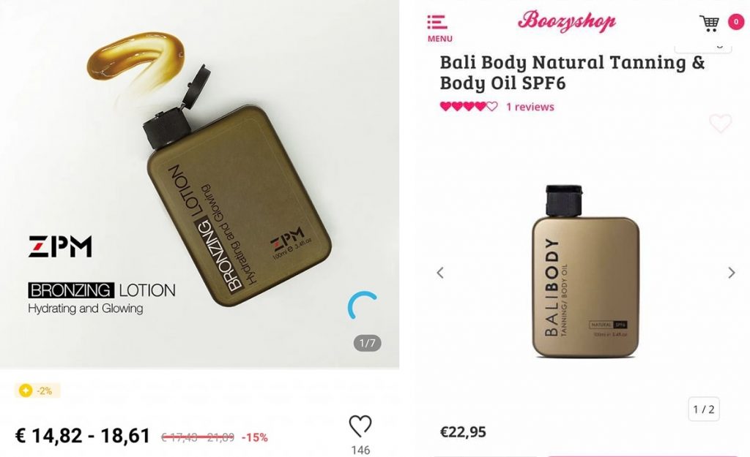Click the Bali Body bottle image

click(585, 271)
